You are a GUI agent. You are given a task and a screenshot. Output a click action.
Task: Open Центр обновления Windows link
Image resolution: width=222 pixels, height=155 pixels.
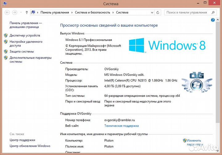tap(30, 146)
